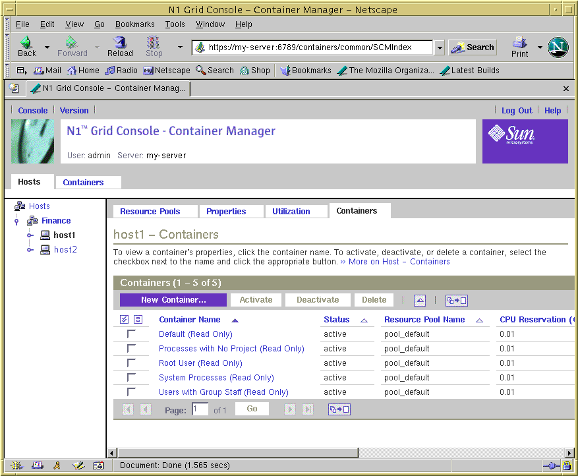
Task: Open the Bookmarks folder in personal toolbar
Action: coord(306,71)
